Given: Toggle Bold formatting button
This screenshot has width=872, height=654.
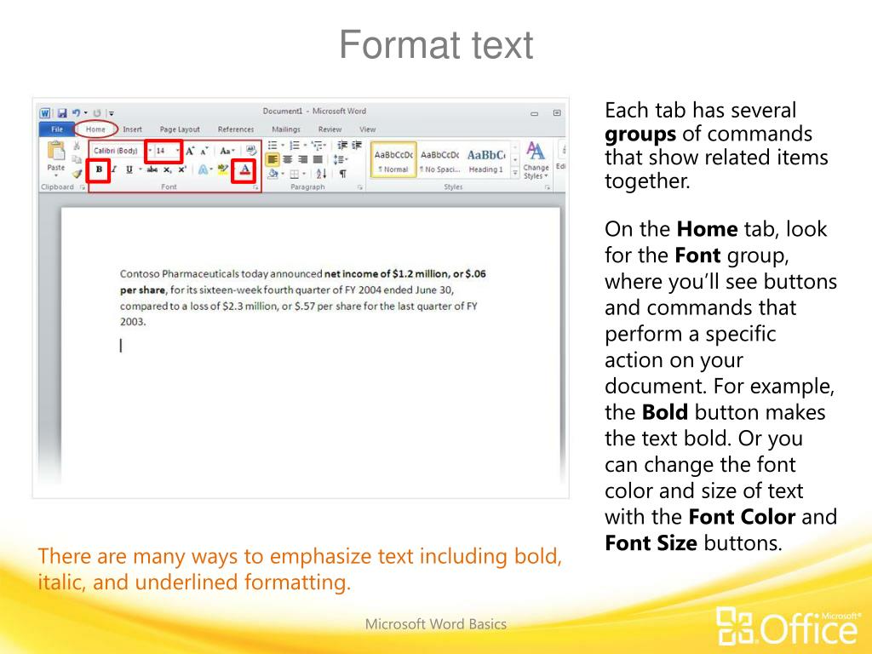Looking at the screenshot, I should (x=99, y=169).
